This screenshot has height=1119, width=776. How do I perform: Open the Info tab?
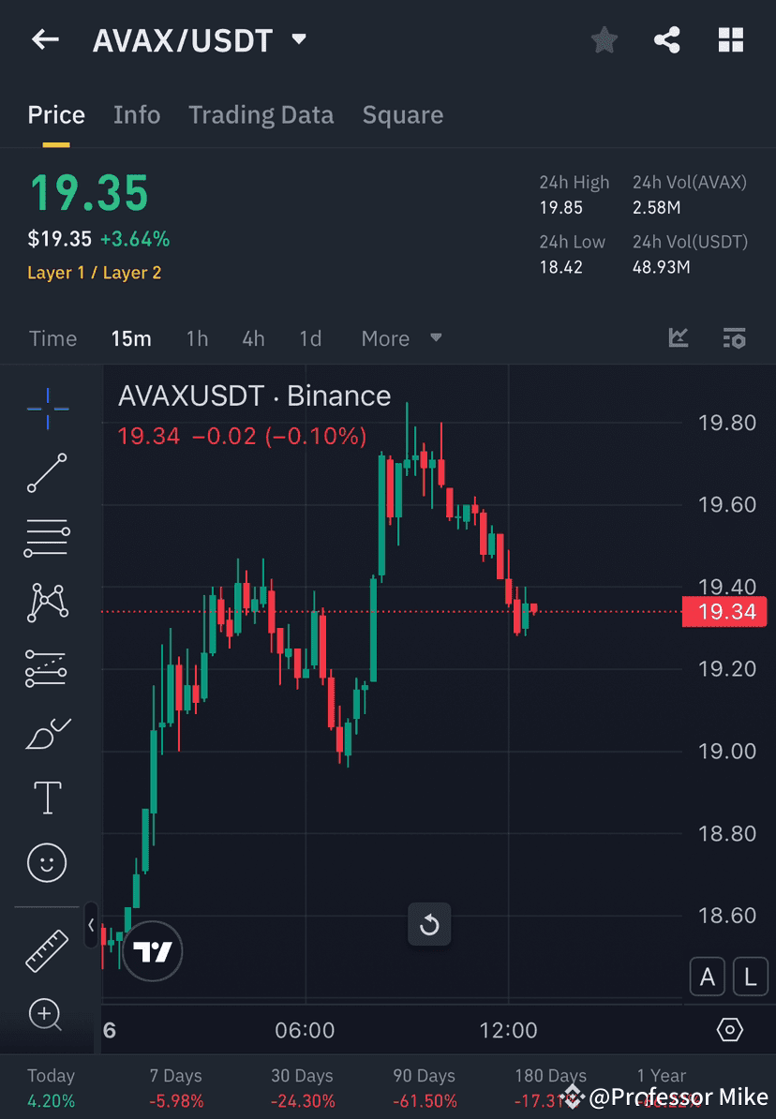137,114
